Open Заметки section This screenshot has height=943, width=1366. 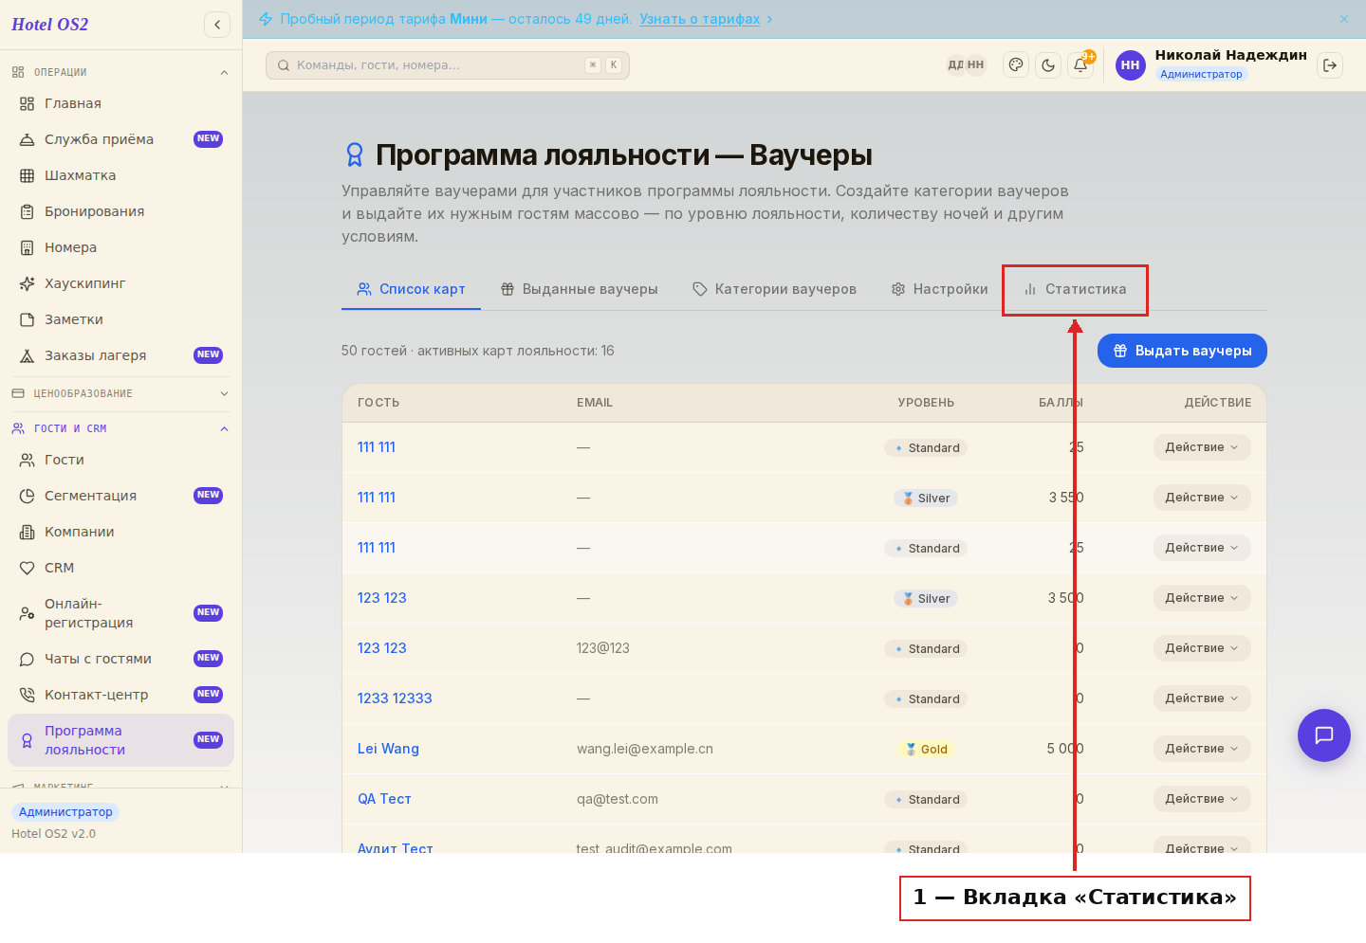(120, 319)
